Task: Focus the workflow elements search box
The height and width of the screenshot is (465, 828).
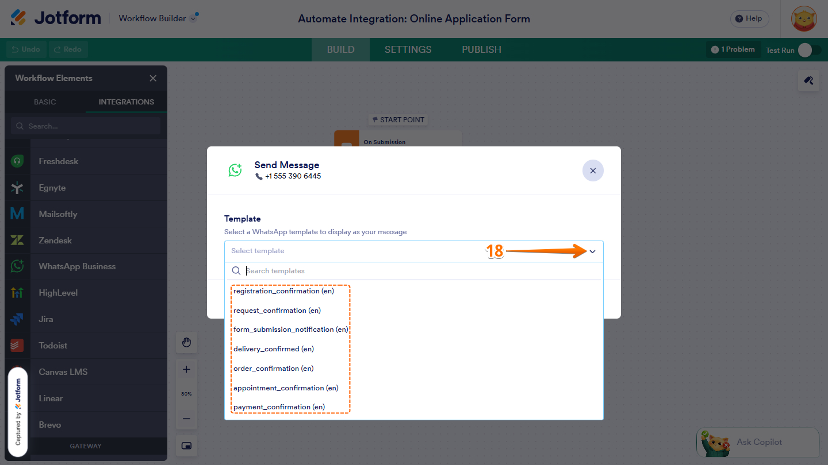Action: [86, 126]
